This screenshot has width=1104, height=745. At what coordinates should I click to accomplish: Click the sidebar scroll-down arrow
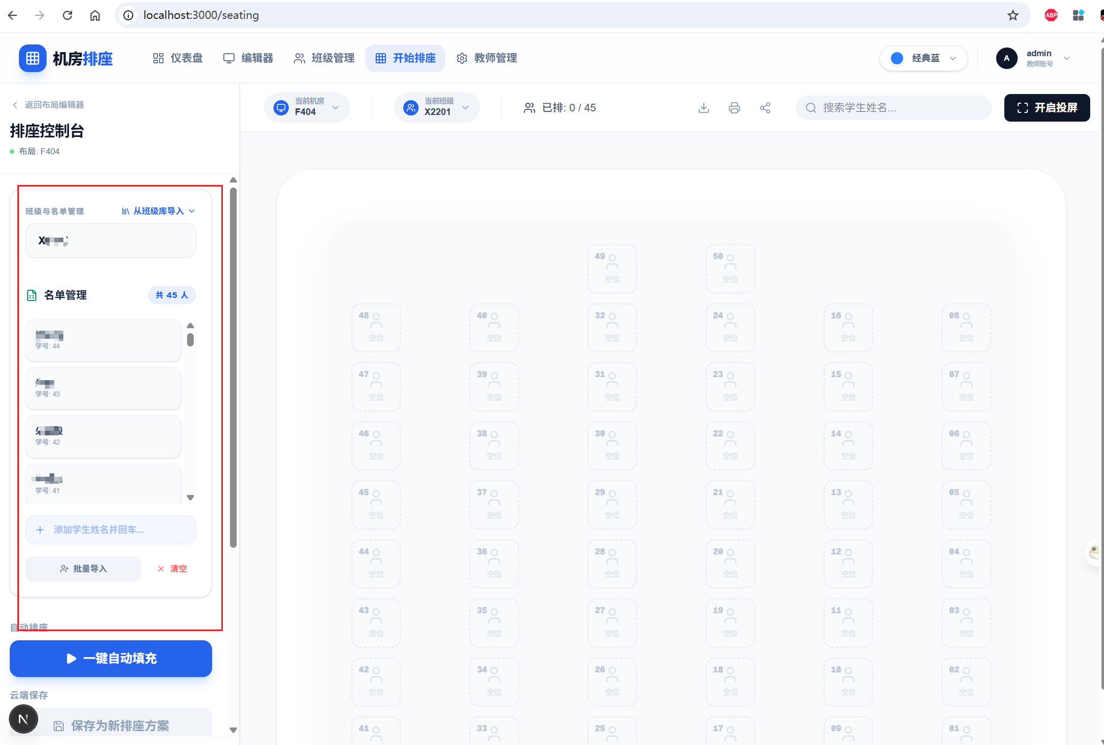233,730
